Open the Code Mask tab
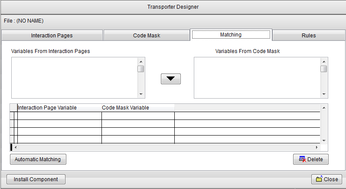This screenshot has height=189, width=346. point(147,35)
